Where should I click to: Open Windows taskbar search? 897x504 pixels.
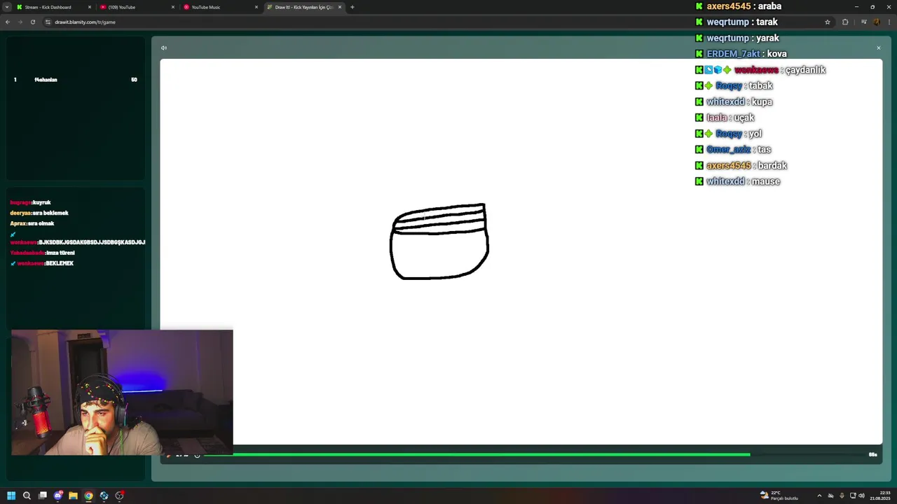coord(27,496)
